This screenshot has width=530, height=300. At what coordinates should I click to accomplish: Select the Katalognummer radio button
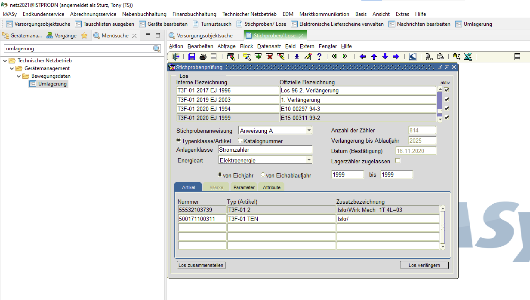[240, 141]
